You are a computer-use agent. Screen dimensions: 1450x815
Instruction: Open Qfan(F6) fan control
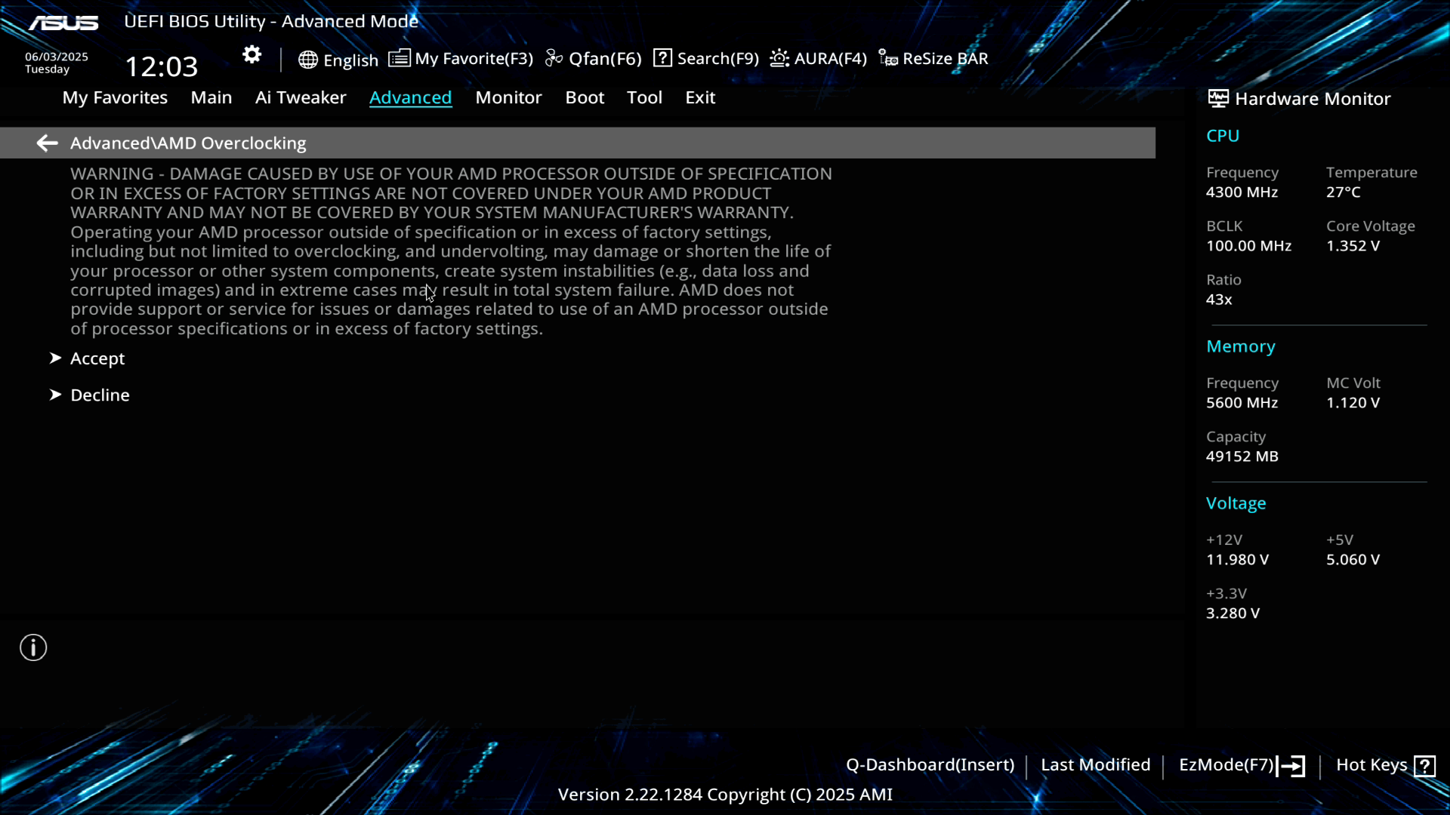[x=594, y=59]
